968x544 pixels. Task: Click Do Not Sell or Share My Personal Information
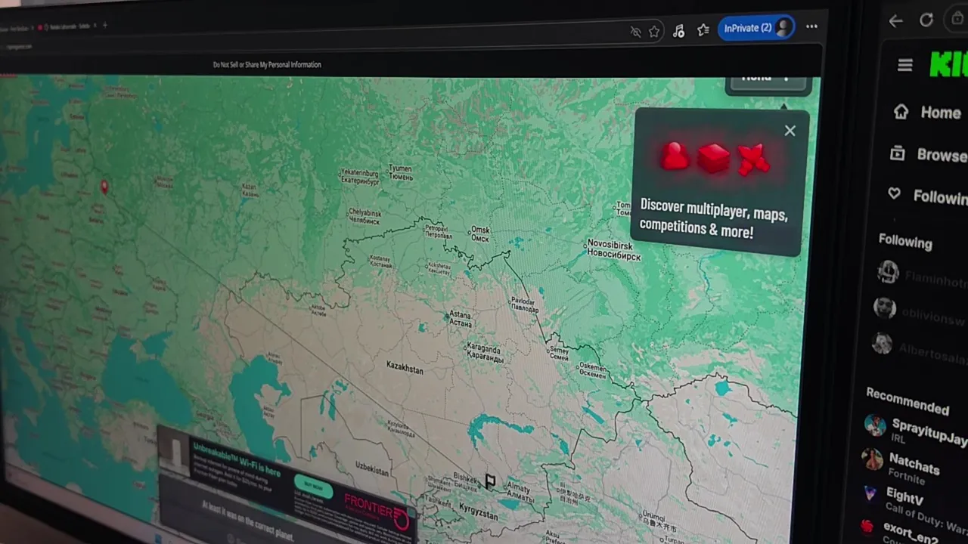(x=267, y=65)
